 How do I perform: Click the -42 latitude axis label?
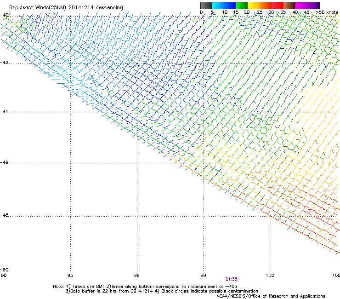[x=4, y=63]
